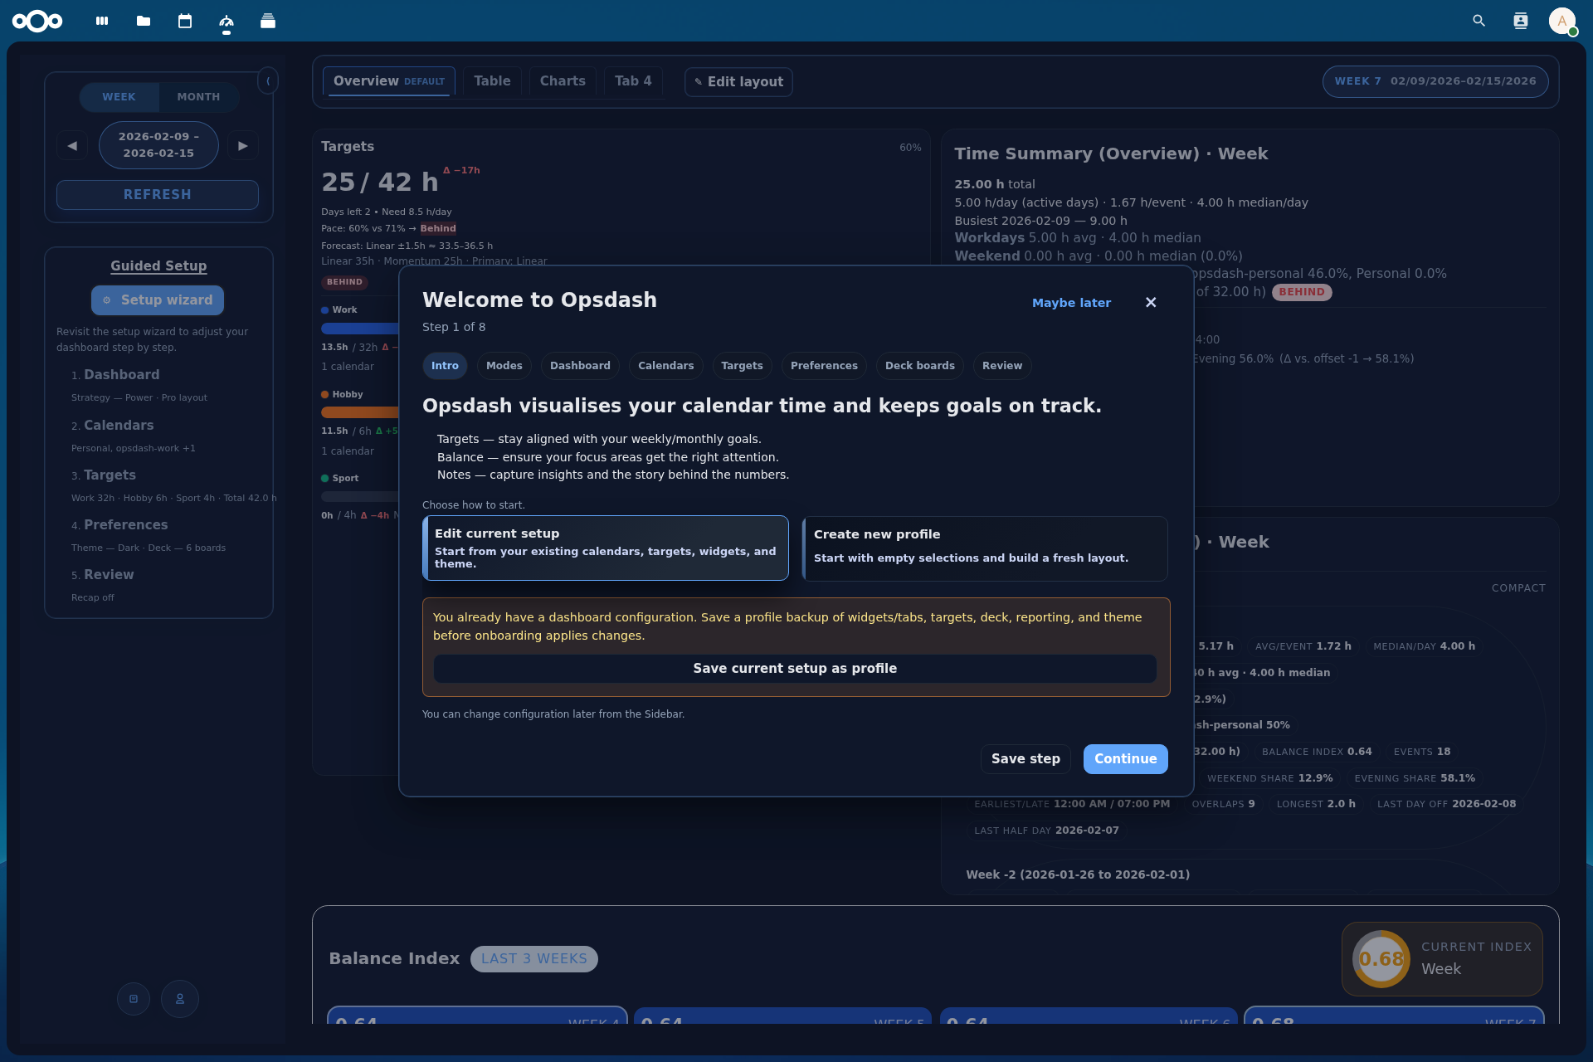1593x1062 pixels.
Task: Open sidebar step 5 Review
Action: coord(109,575)
